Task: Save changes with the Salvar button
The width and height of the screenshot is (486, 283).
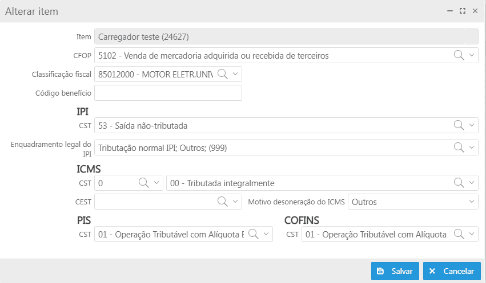Action: click(x=395, y=271)
